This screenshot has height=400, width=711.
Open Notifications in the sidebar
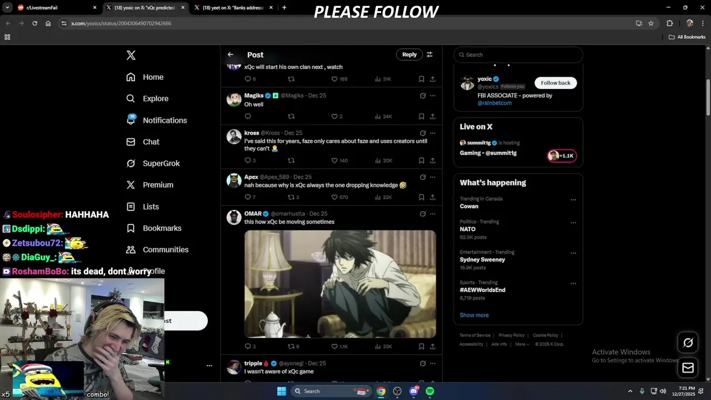coord(157,120)
